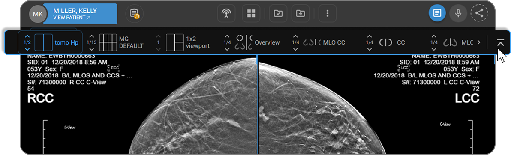This screenshot has height=155, width=511.
Task: Step CC up with the arrow
Action: point(369,36)
